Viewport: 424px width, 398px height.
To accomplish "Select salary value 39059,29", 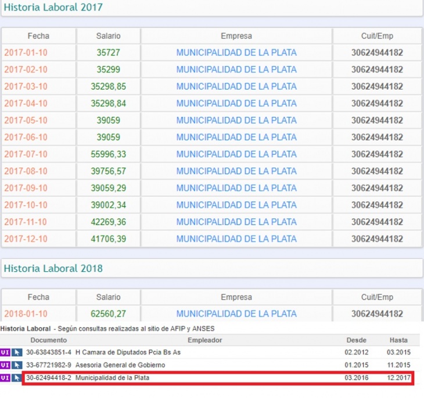I will [108, 188].
